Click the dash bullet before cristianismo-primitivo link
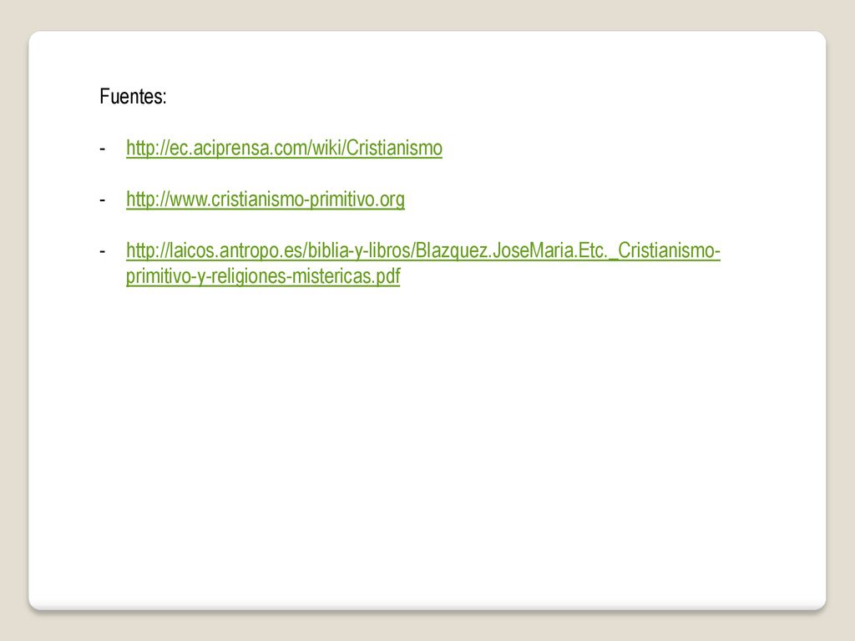This screenshot has width=855, height=641. click(x=102, y=200)
